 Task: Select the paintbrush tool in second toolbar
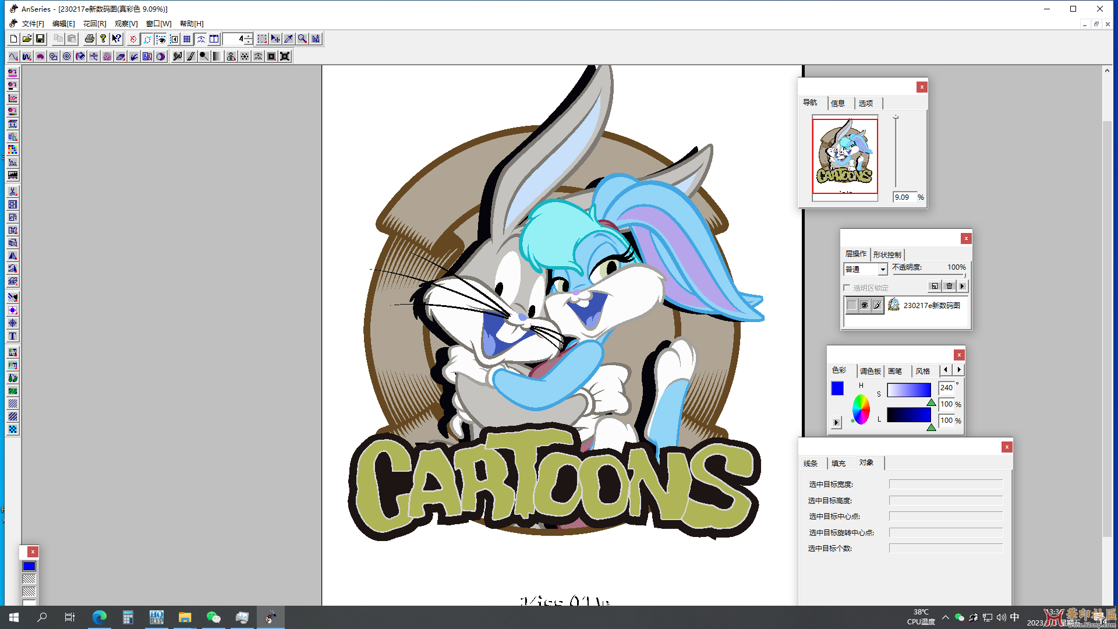[x=190, y=56]
